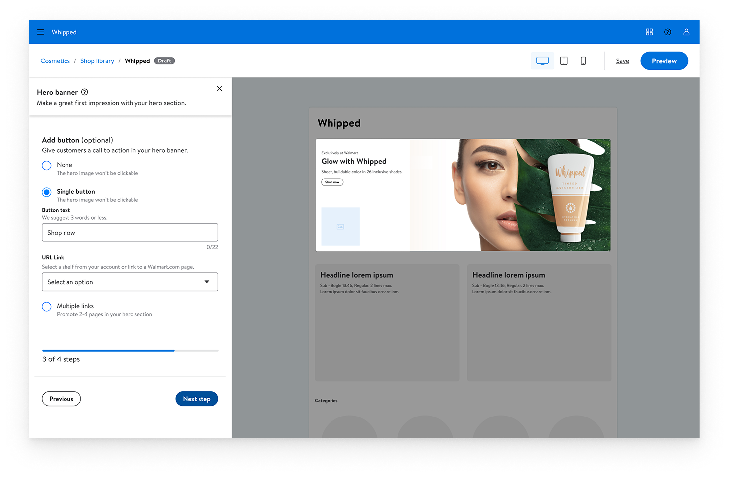
Task: Switch to desktop preview view
Action: [x=542, y=61]
